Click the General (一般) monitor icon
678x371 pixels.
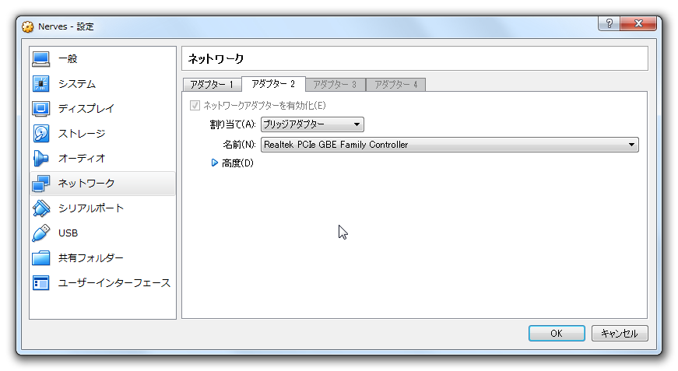point(41,59)
